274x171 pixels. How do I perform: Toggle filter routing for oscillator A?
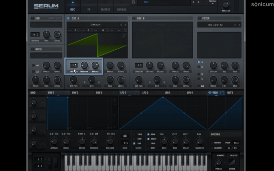[x=199, y=62]
